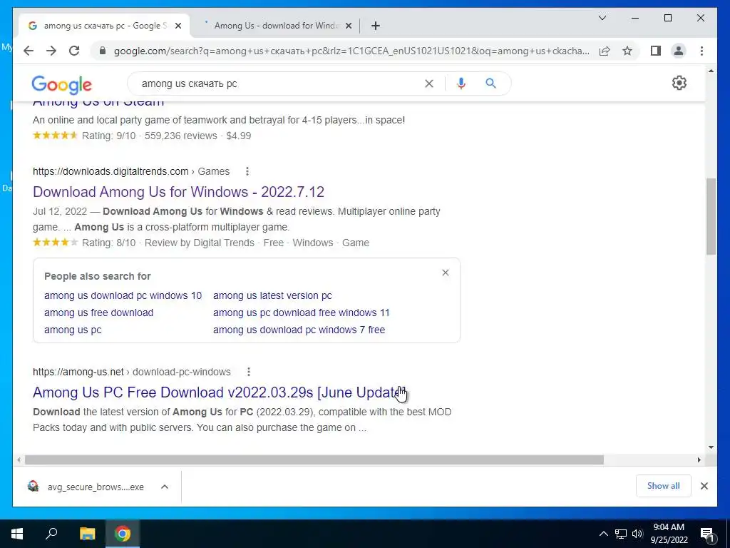730x548 pixels.
Task: Open options for digitaltrends result
Action: point(247,171)
